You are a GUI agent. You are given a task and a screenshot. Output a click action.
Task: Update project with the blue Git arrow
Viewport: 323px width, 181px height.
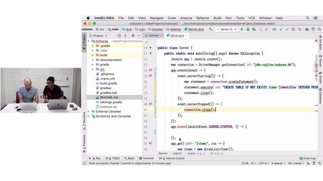point(281,29)
